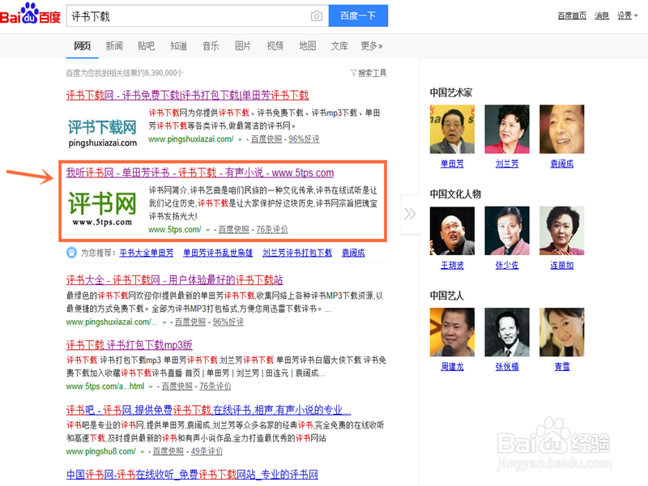
Task: Click the photo of 青雪
Action: (x=561, y=332)
